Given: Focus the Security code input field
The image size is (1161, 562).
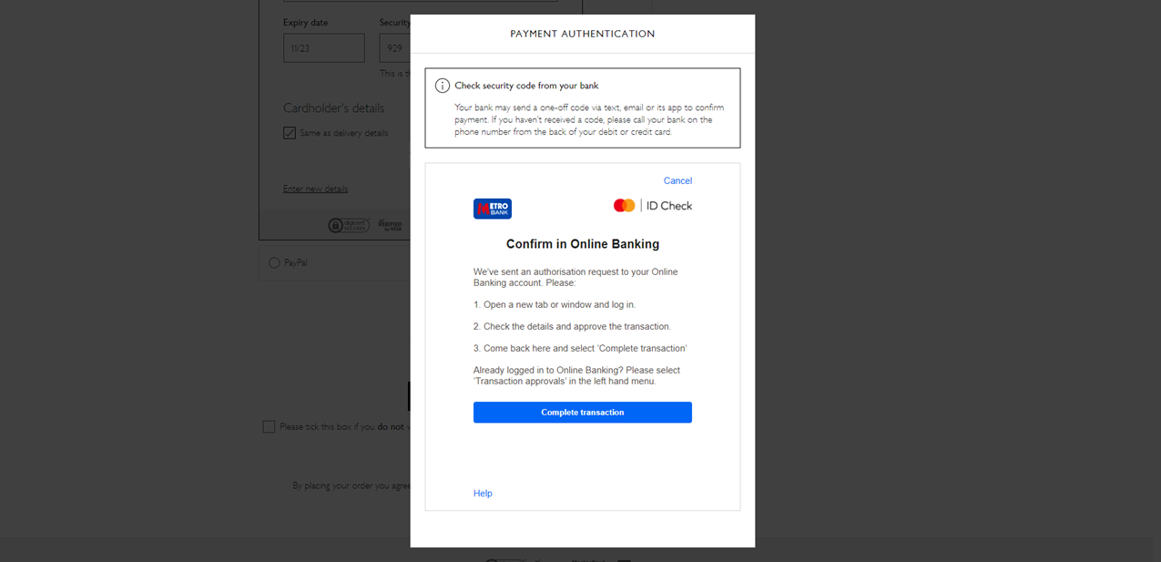Looking at the screenshot, I should pos(395,48).
